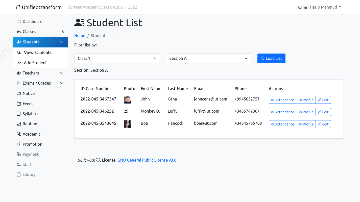Image resolution: width=360 pixels, height=202 pixels.
Task: Click the Classes count badge 3
Action: (x=63, y=32)
